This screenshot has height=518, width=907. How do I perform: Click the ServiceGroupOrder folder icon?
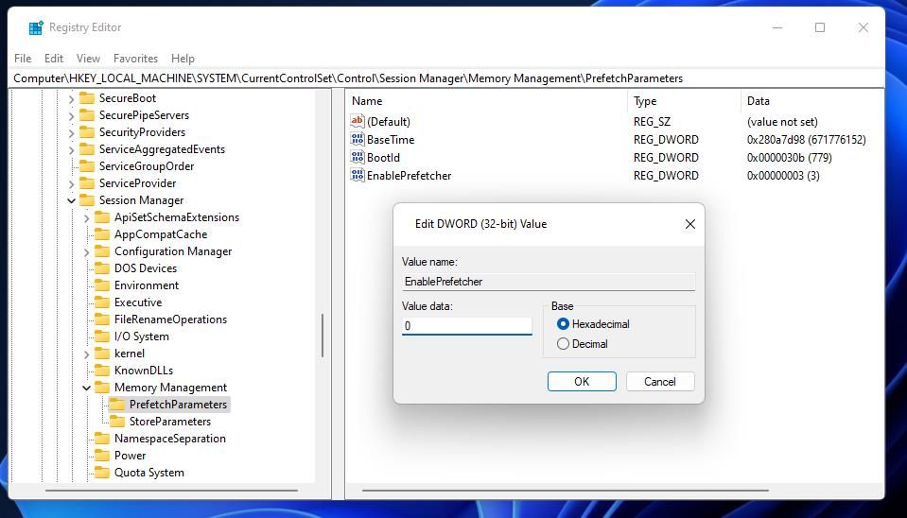(x=87, y=166)
